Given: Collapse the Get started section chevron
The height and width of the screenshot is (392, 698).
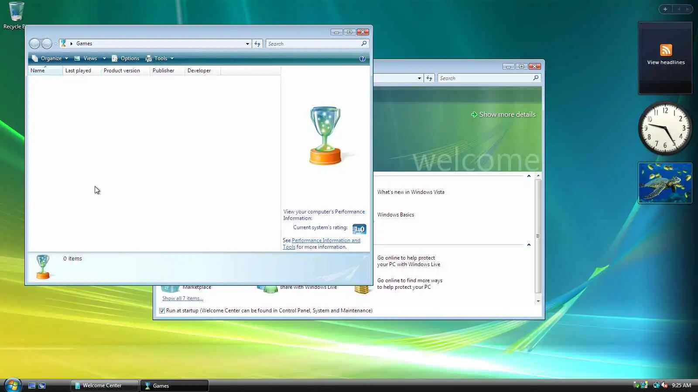Looking at the screenshot, I should [x=529, y=176].
